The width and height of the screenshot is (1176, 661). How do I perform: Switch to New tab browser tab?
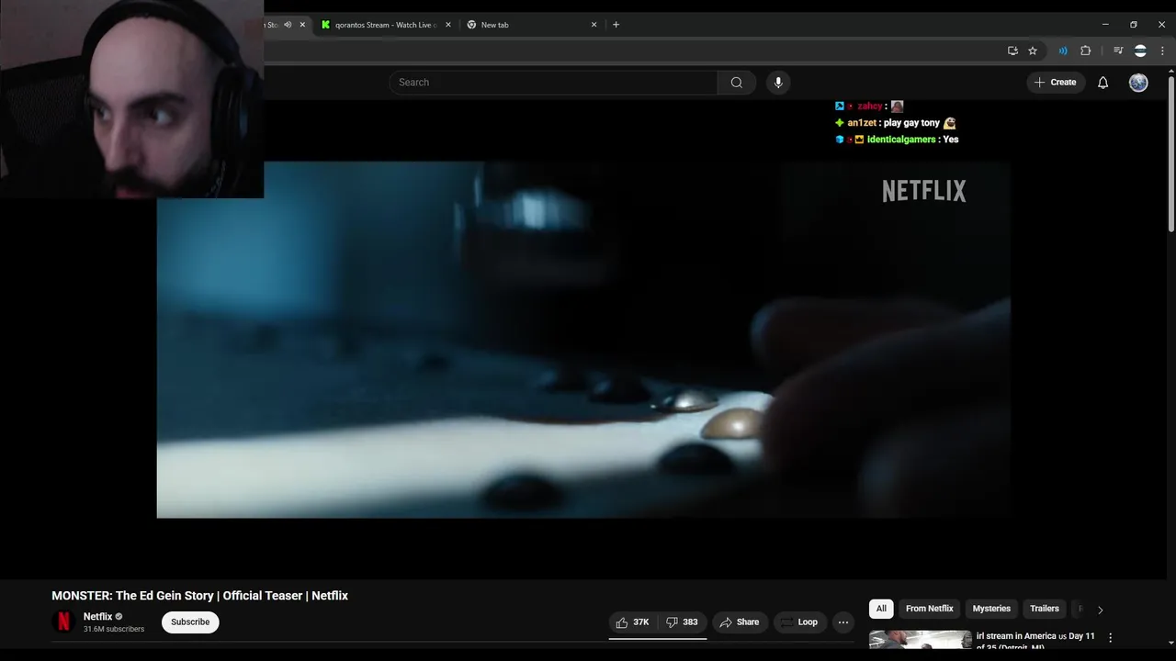tap(532, 25)
